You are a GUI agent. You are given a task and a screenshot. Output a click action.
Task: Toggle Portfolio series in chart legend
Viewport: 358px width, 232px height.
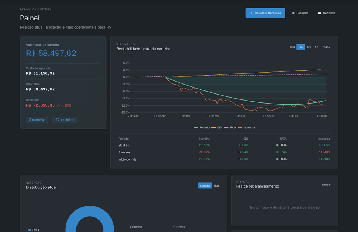coord(202,128)
